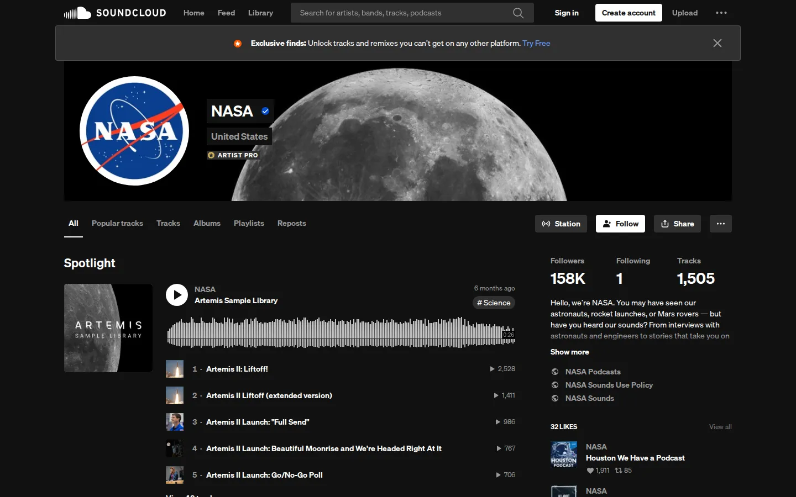796x497 pixels.
Task: Open the profile more-options dots button
Action: 721,224
